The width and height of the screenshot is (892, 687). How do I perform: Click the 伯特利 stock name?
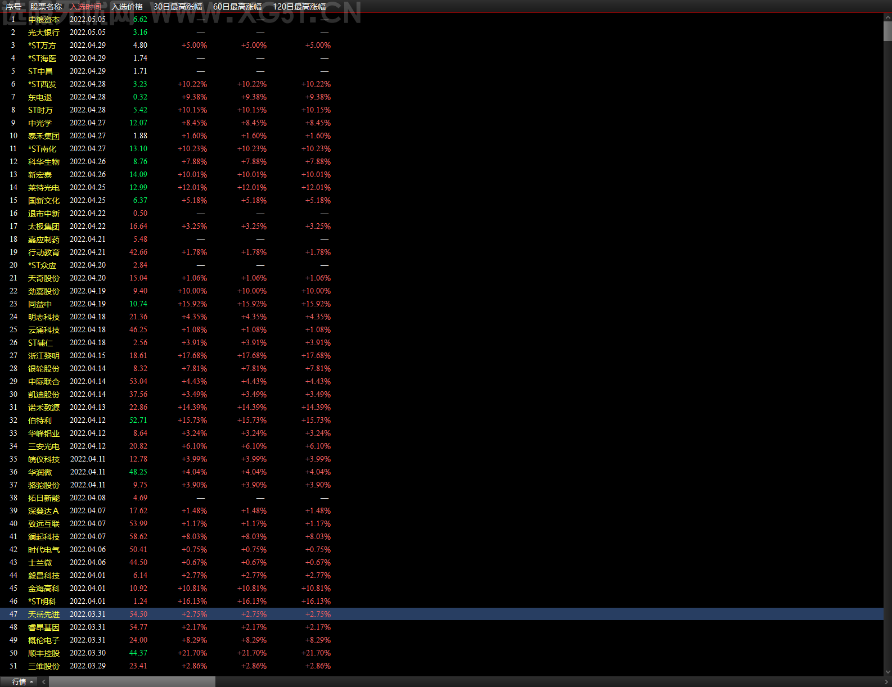coord(40,421)
